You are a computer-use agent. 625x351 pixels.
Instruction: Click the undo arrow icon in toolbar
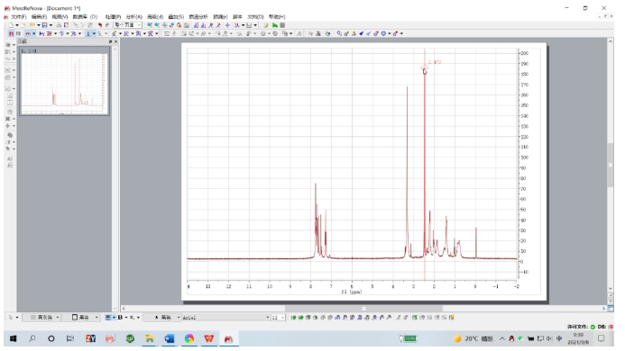coord(100,25)
